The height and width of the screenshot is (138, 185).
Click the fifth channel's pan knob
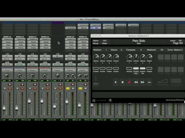tap(58, 76)
